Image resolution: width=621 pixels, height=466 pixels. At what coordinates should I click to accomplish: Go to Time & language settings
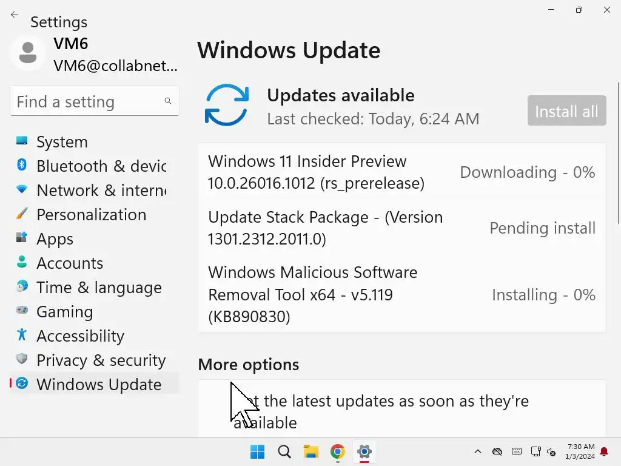click(x=94, y=287)
